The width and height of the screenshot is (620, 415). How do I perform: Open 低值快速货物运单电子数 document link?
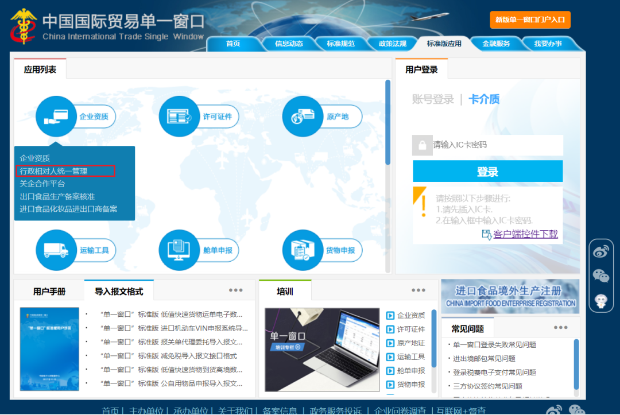172,315
